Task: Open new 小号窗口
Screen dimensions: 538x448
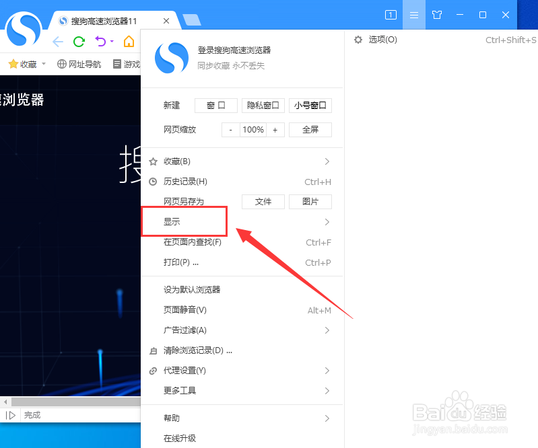Action: [310, 105]
